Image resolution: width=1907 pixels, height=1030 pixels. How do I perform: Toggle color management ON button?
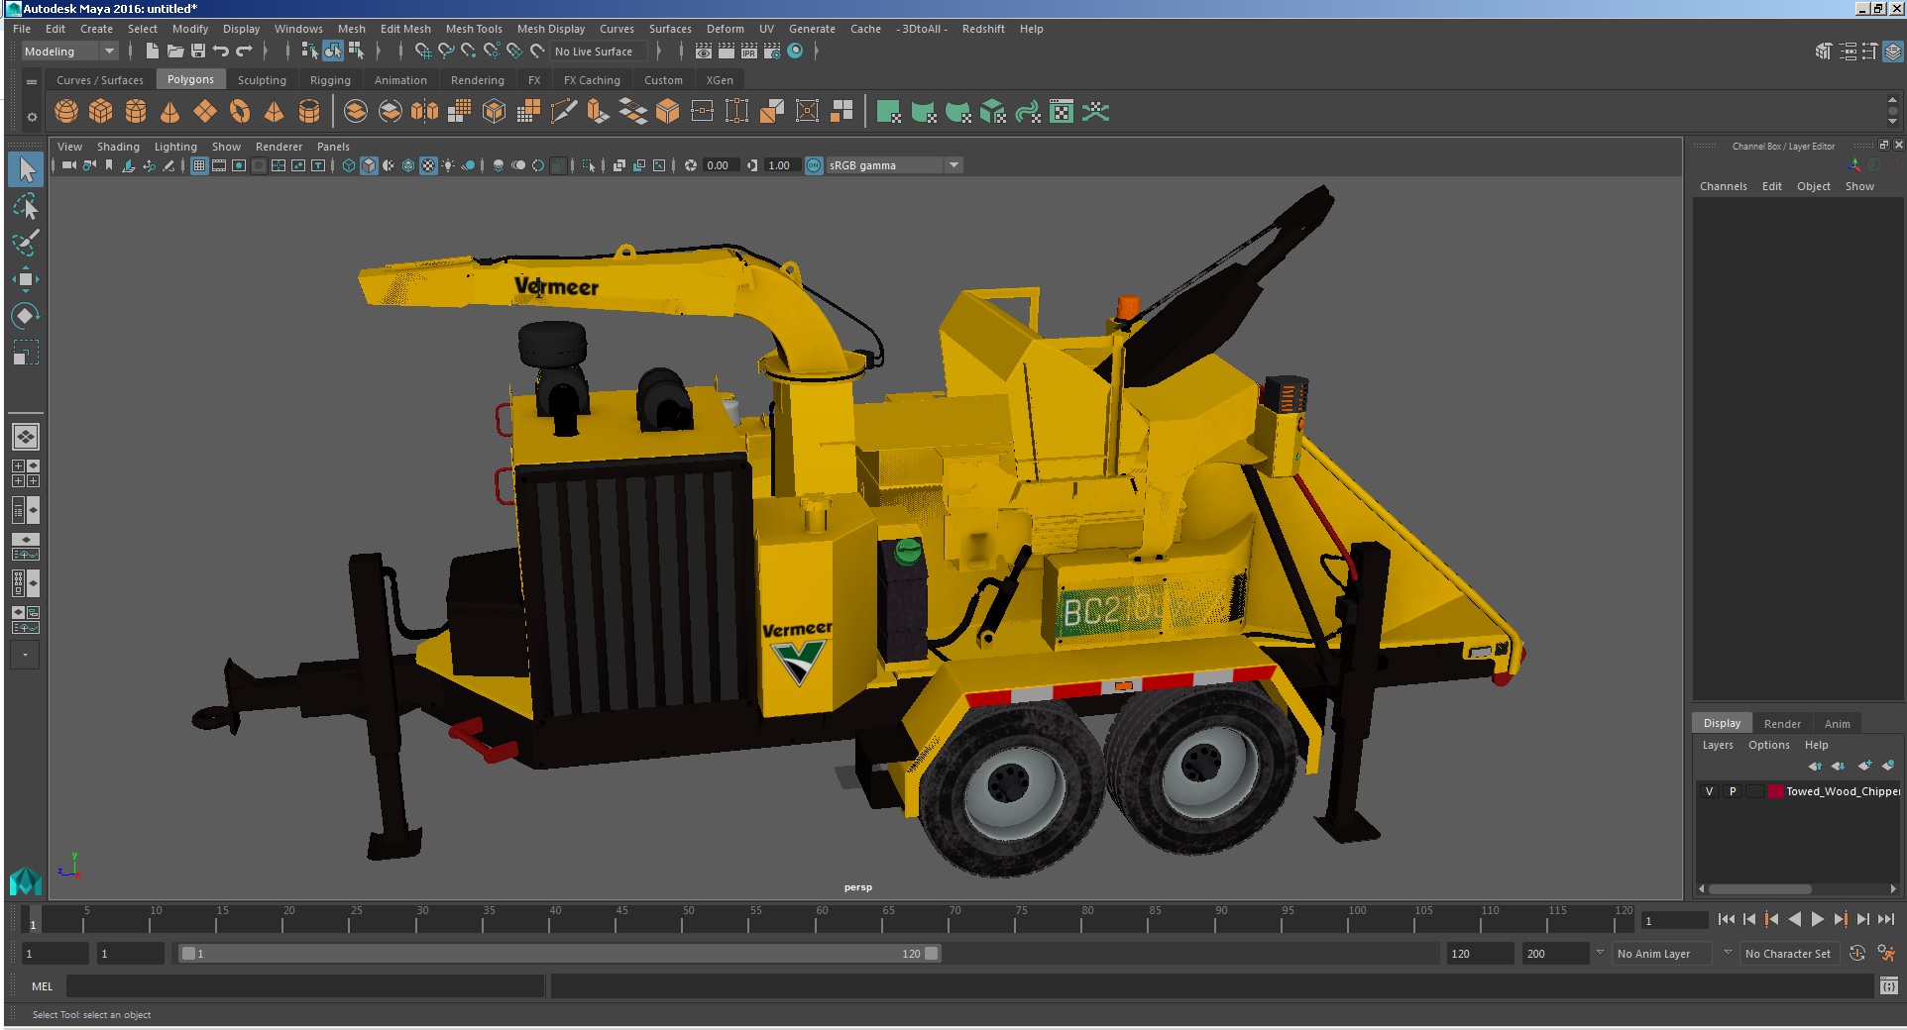tap(814, 165)
